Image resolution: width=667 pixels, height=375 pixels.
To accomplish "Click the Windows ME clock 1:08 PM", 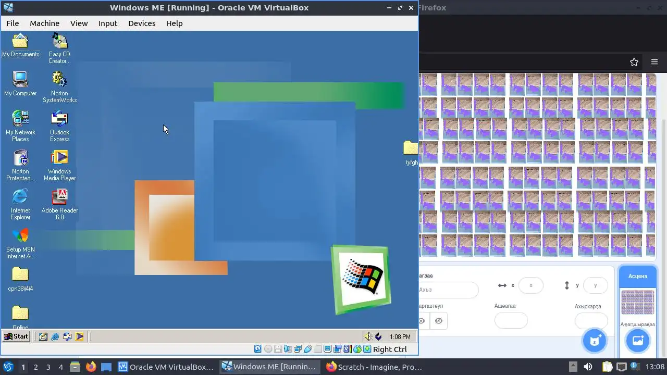I will click(400, 337).
